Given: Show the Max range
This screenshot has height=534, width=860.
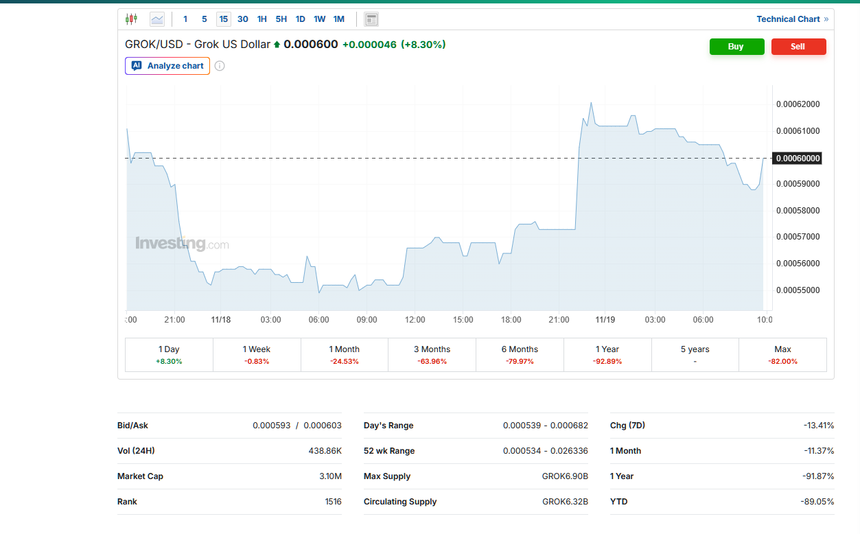Looking at the screenshot, I should (782, 355).
